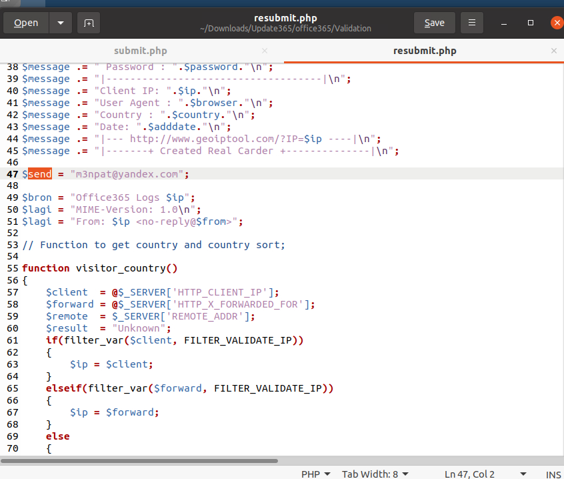The width and height of the screenshot is (564, 479).
Task: Switch to the submit.php tab
Action: pos(141,51)
